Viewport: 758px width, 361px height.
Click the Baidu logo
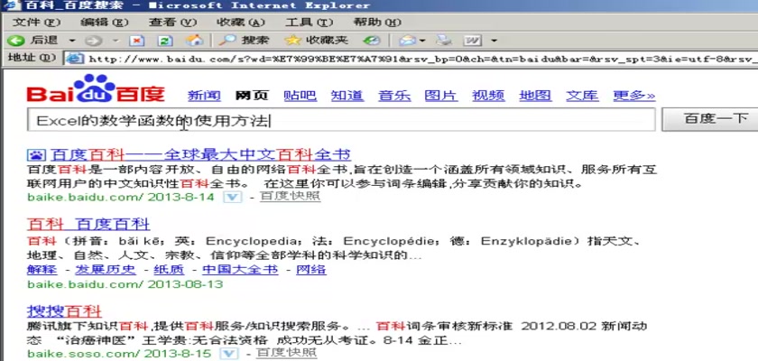96,89
